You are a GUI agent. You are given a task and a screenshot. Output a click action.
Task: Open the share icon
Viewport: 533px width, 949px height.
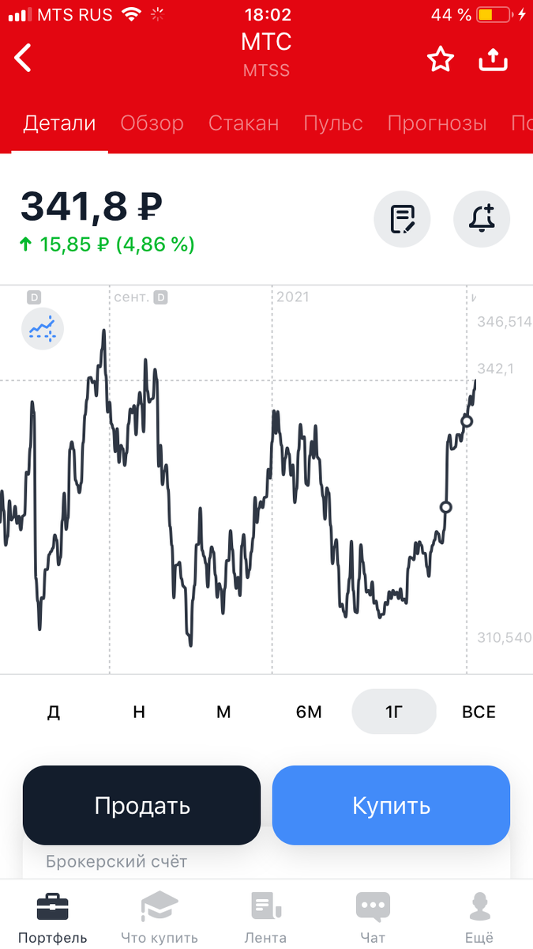pos(493,58)
